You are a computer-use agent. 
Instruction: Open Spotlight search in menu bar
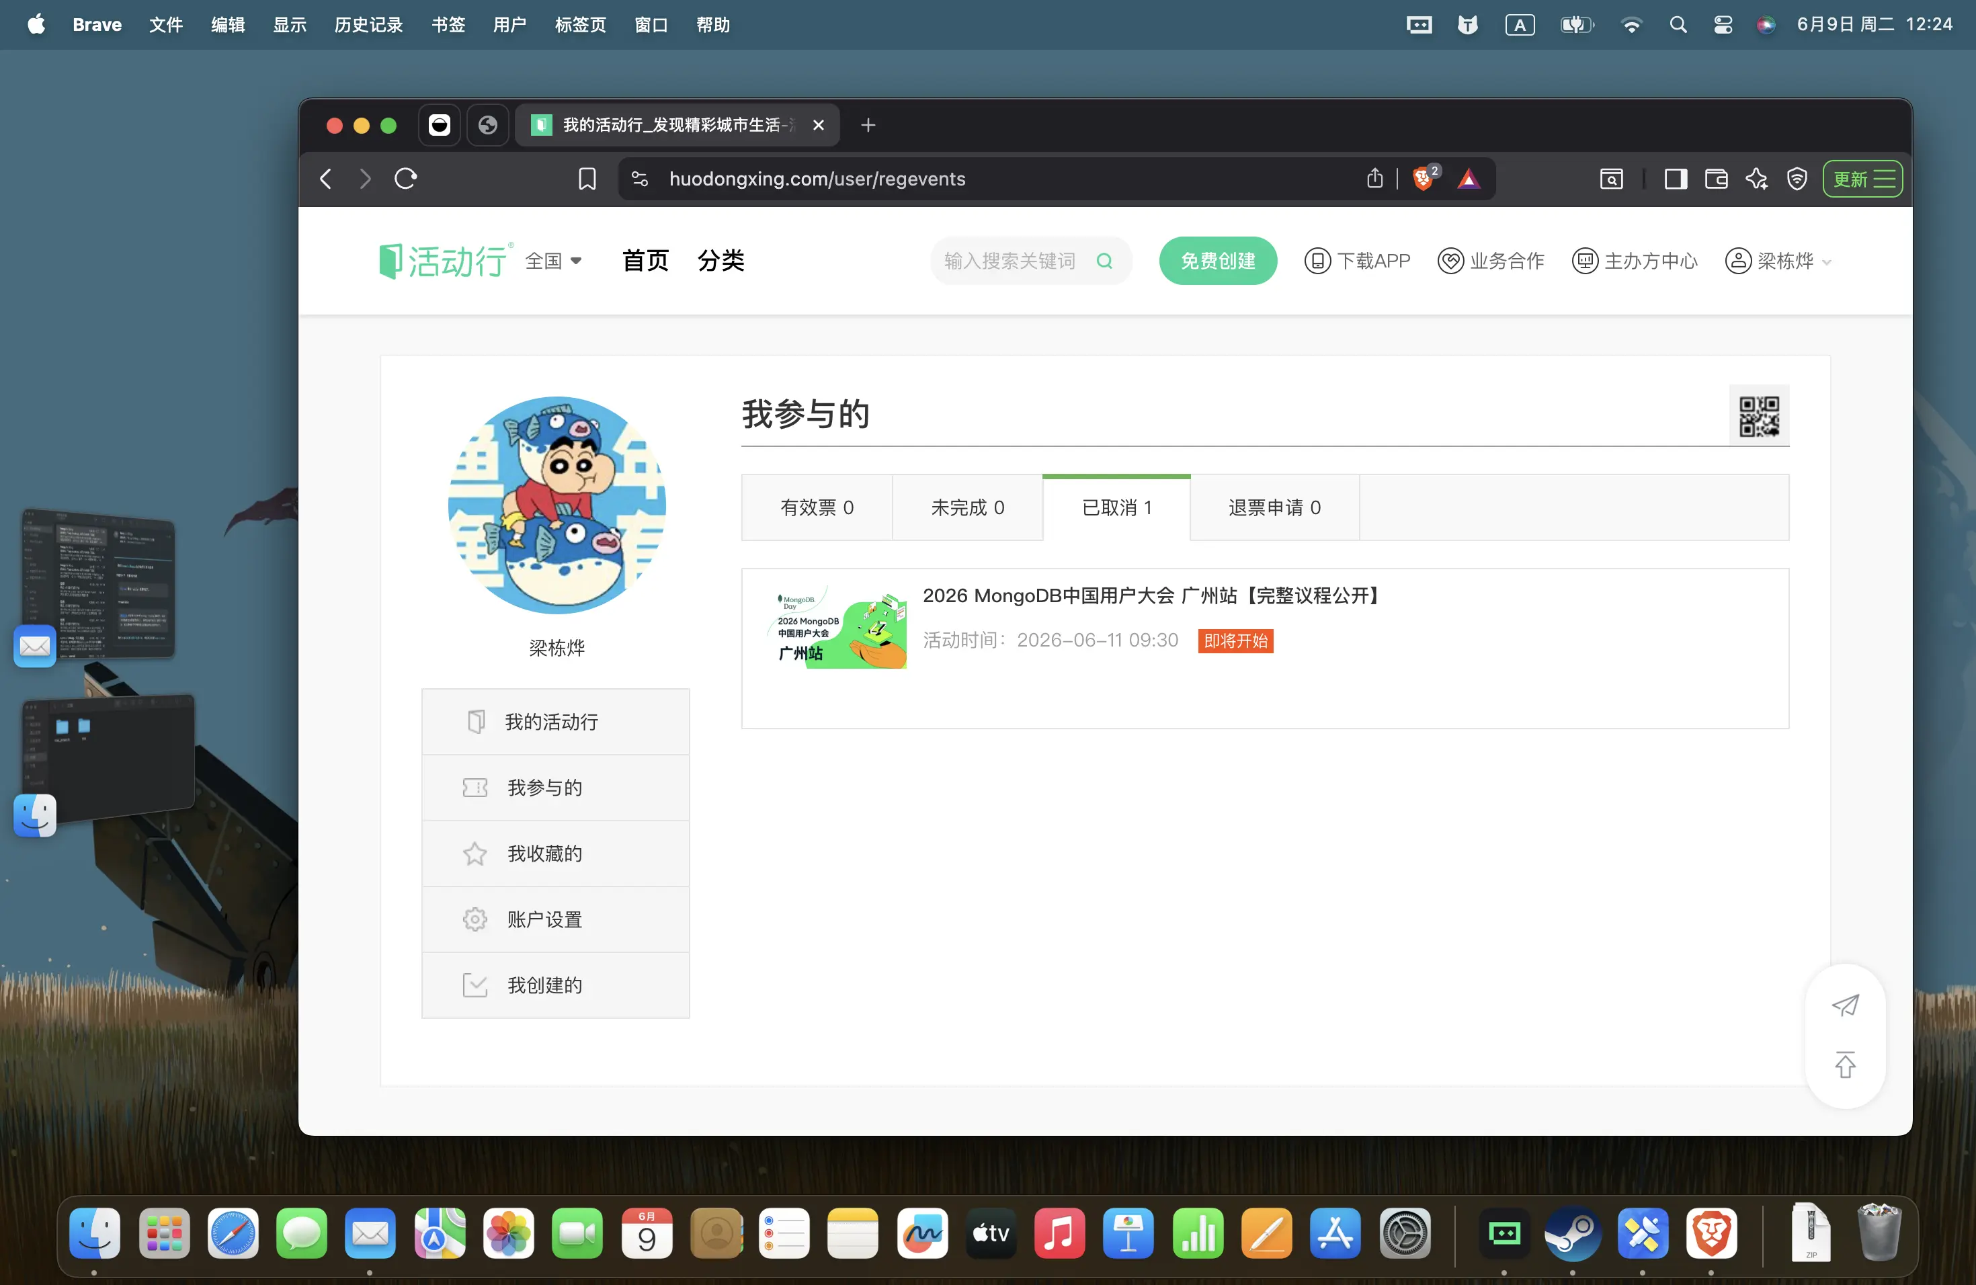(x=1678, y=25)
